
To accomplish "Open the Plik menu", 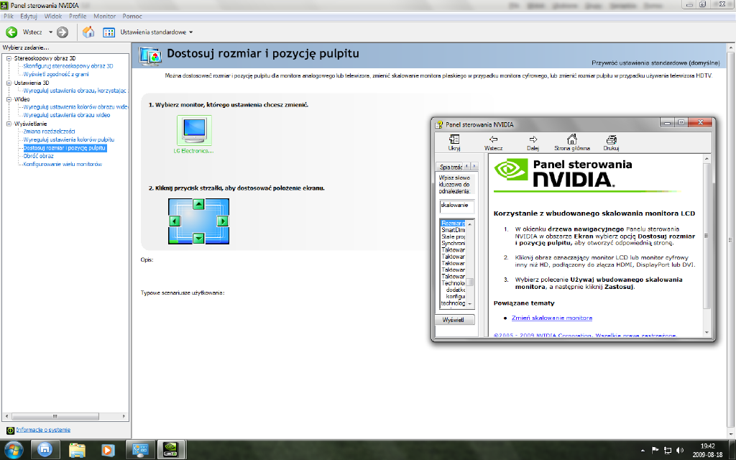I will (9, 16).
